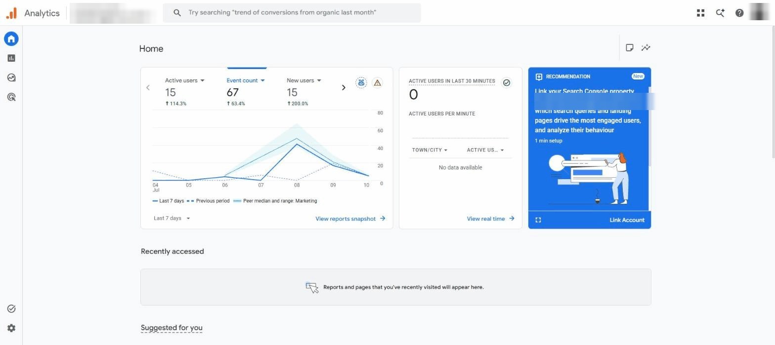Click the fullscreen icon on recommendation card
The height and width of the screenshot is (345, 775).
click(538, 220)
